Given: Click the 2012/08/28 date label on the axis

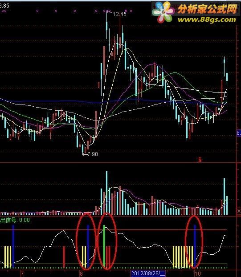Looking at the screenshot, I should [x=148, y=273].
